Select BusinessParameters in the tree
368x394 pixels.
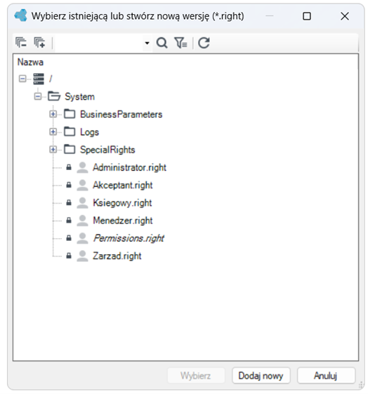coord(121,114)
